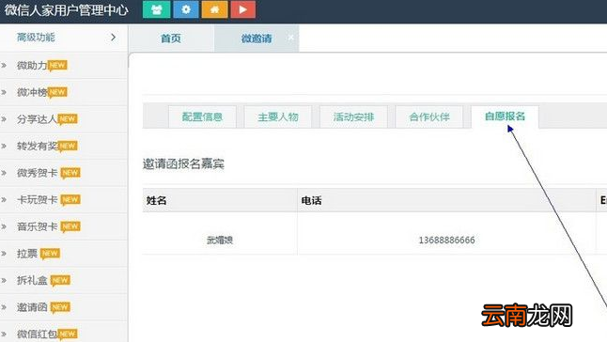Click the arrow bullet beside 音乐贺卡
Image resolution: width=607 pixels, height=342 pixels.
coord(4,226)
